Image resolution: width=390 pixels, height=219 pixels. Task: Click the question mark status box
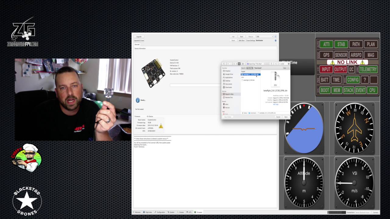click(365, 80)
